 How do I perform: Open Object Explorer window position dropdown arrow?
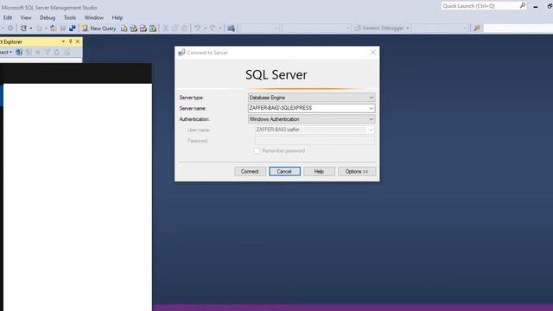tap(63, 41)
